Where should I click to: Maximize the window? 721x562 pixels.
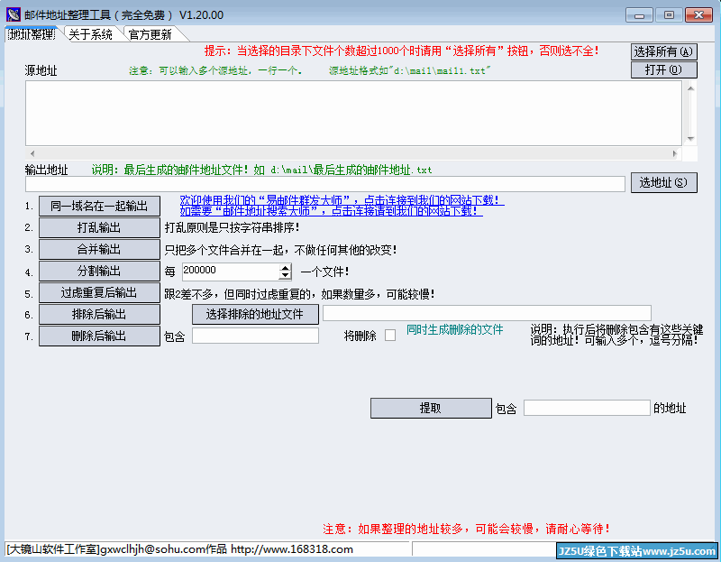(669, 15)
